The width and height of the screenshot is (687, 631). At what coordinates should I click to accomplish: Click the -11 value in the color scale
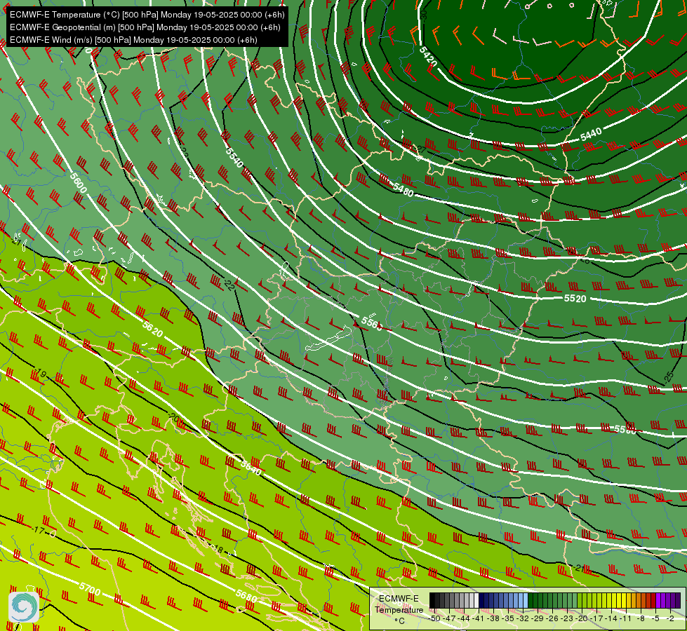(626, 618)
